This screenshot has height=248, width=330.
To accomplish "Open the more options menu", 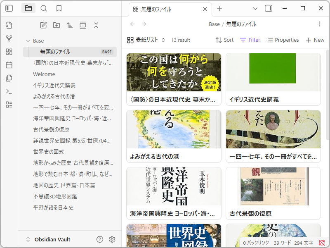I will [x=320, y=24].
